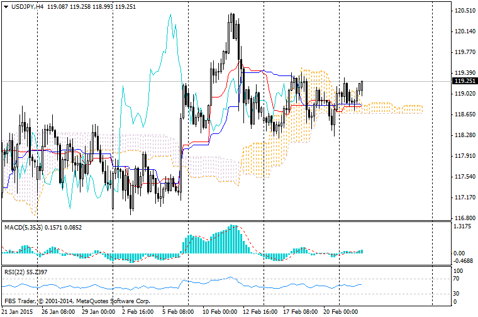Image resolution: width=478 pixels, height=317 pixels.
Task: Click the triangle beside USDJPY,H4 title
Action: [6, 7]
